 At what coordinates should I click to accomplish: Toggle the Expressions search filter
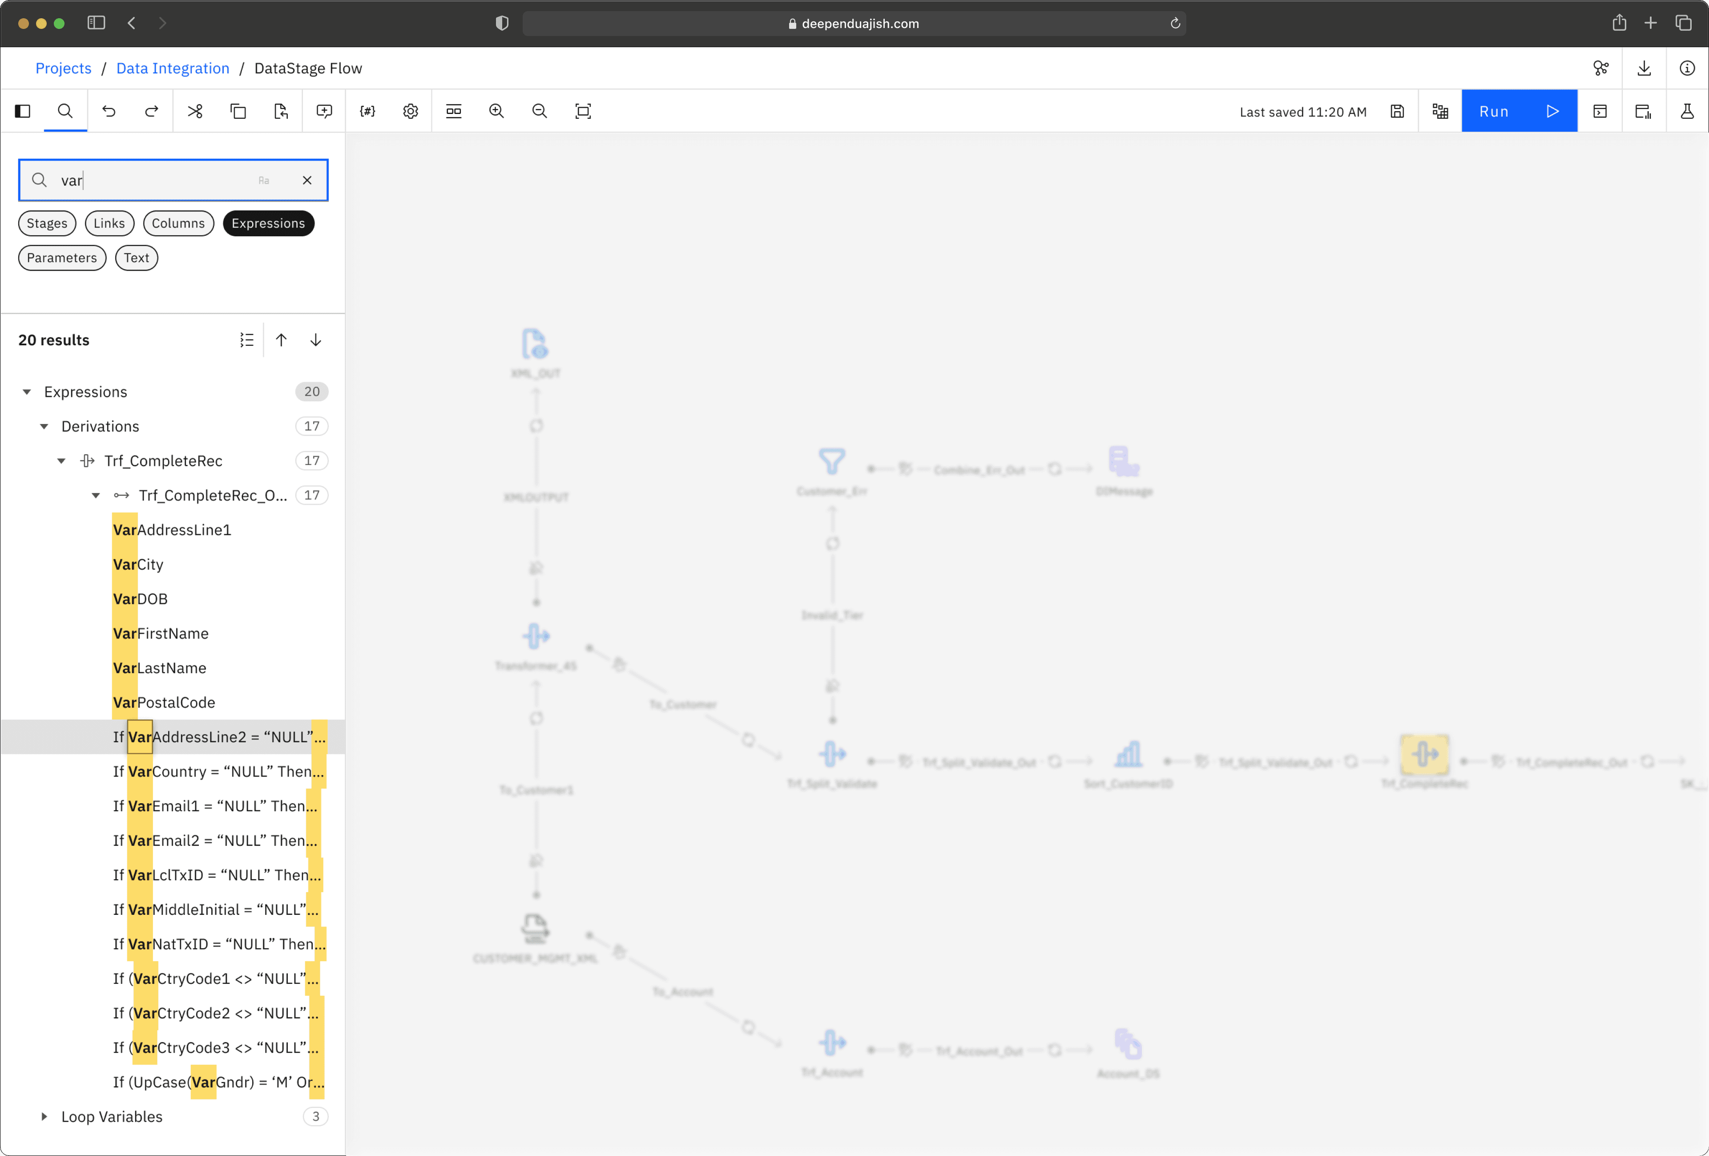pyautogui.click(x=268, y=223)
